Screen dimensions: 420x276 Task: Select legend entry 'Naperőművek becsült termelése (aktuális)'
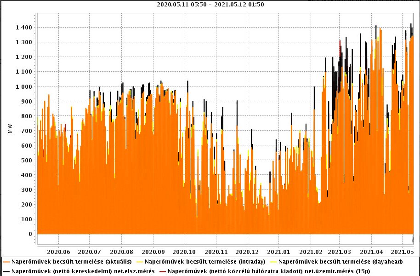point(72,262)
